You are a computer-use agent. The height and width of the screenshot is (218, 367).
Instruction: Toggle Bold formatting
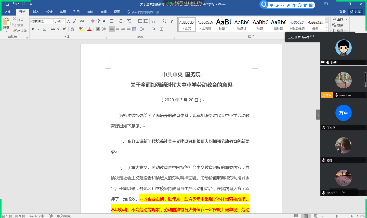coord(33,29)
